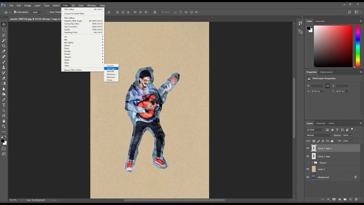Viewport: 364px width, 205px height.
Task: Open the Properties panel menu
Action: 361,72
